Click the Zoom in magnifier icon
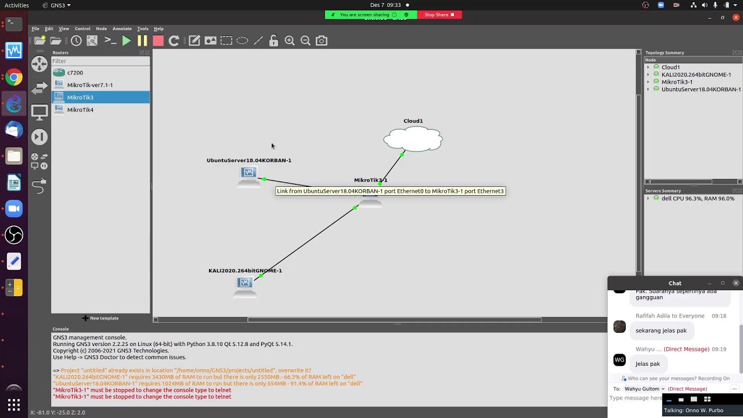Image resolution: width=743 pixels, height=418 pixels. [290, 41]
